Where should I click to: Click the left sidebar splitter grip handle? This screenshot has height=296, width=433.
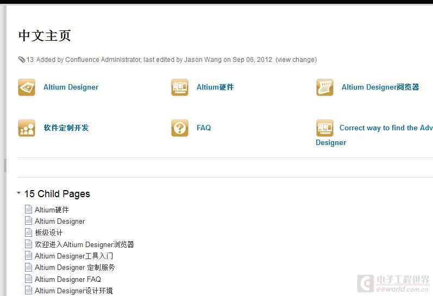(5, 166)
